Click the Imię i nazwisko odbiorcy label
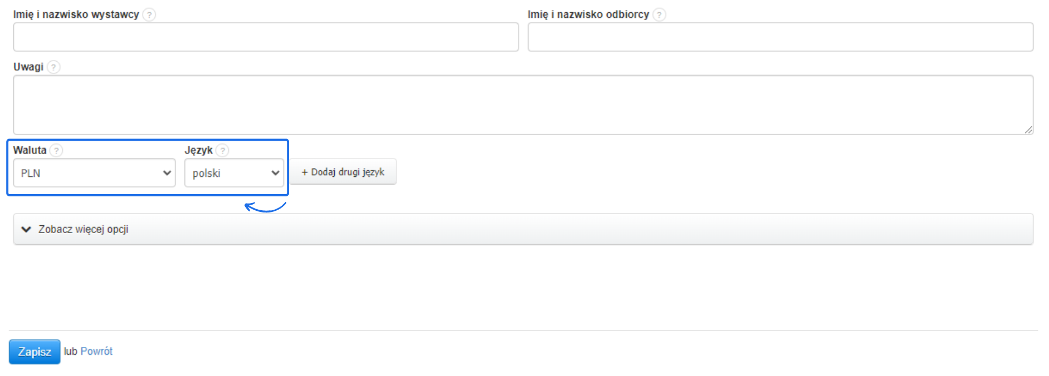The image size is (1049, 376). [x=588, y=14]
